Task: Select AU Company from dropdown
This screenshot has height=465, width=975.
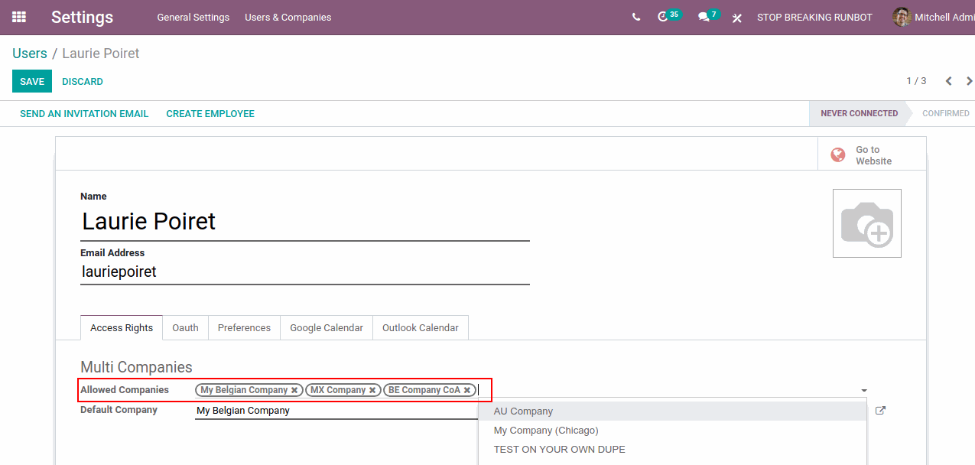Action: (x=672, y=411)
